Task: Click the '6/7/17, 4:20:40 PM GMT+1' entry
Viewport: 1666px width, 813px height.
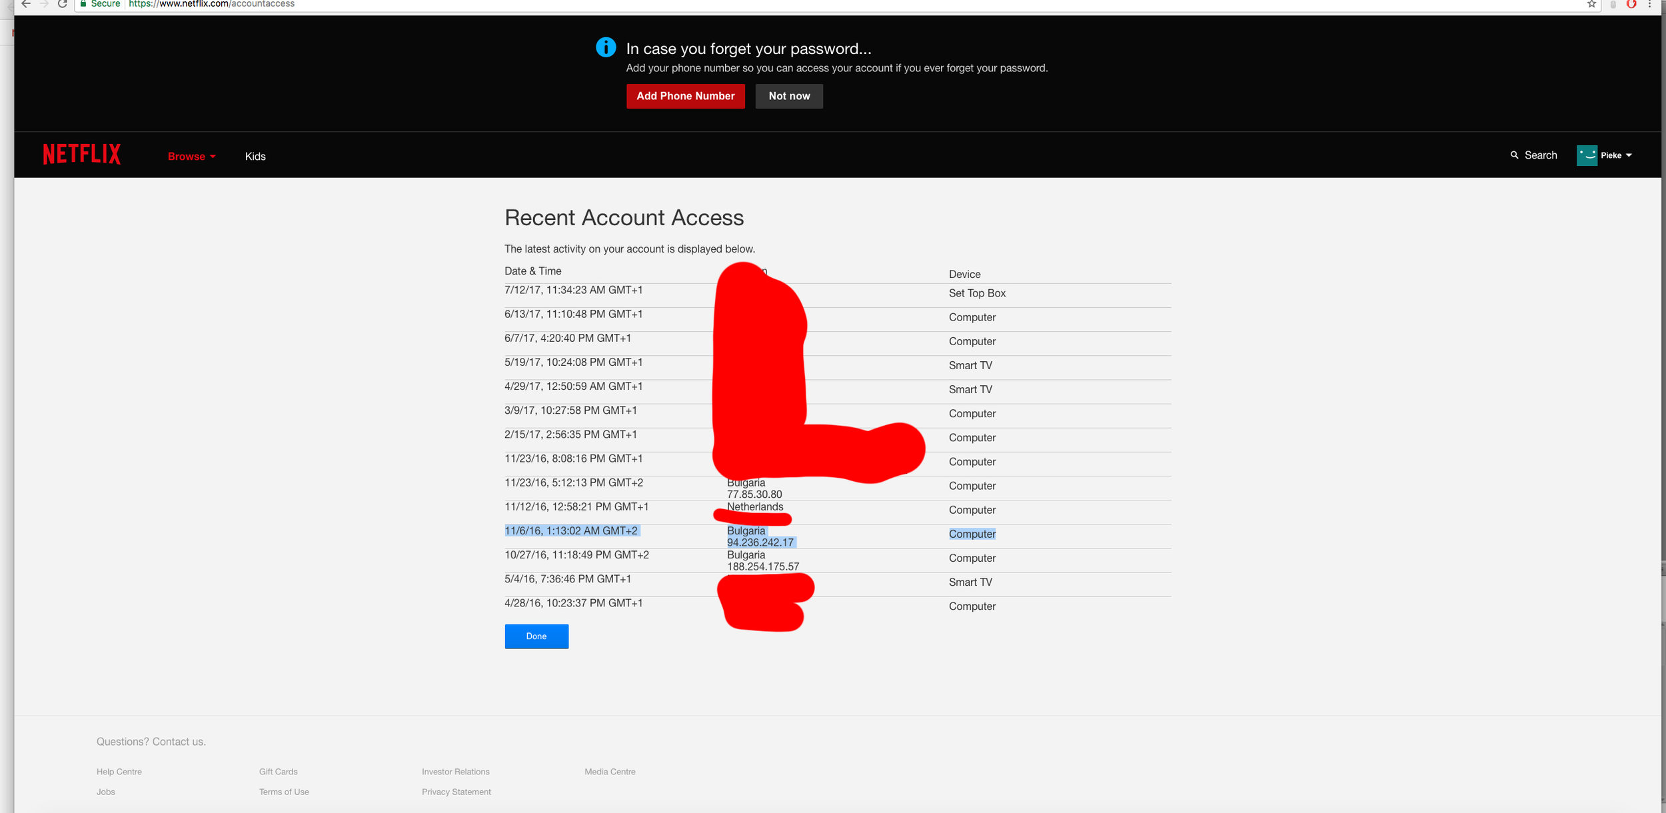Action: (568, 338)
